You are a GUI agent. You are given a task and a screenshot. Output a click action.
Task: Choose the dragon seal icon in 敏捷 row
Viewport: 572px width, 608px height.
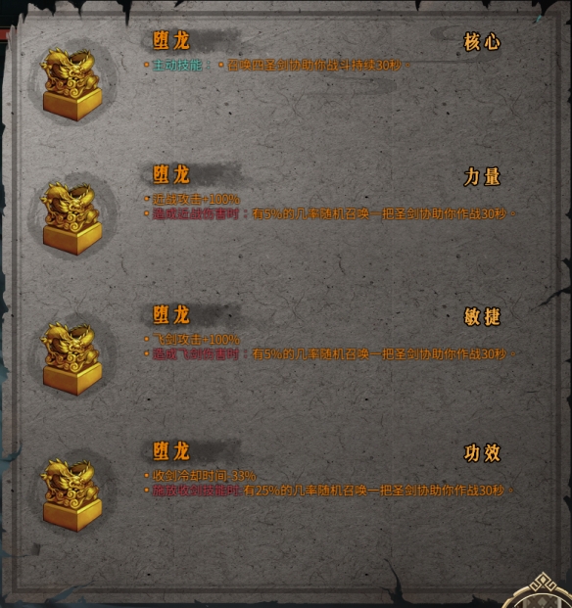point(72,358)
